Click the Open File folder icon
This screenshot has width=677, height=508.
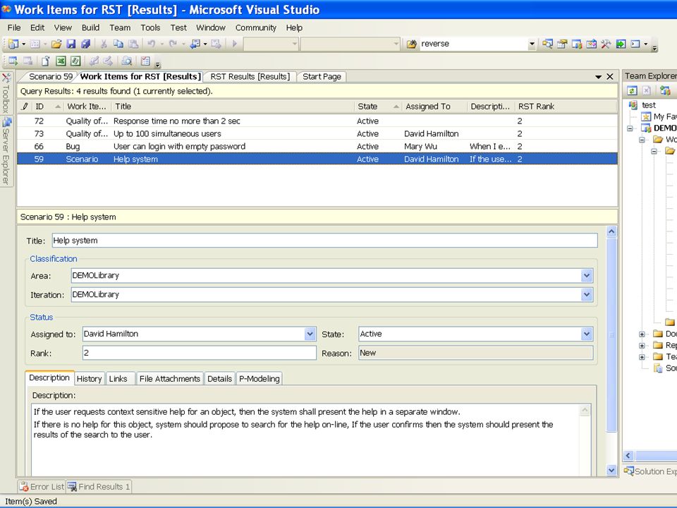[56, 44]
